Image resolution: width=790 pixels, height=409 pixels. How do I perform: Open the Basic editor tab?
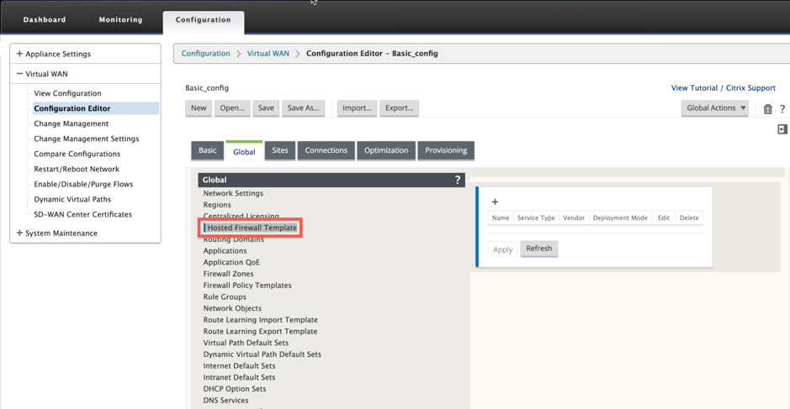coord(207,150)
